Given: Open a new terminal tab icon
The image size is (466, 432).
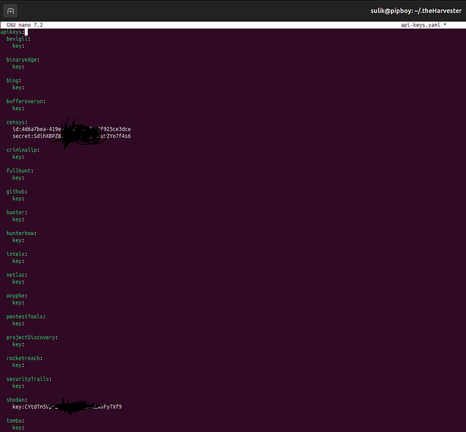Looking at the screenshot, I should (x=10, y=11).
